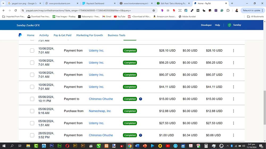Open the All Bookmarks folder
This screenshot has height=149, width=266.
pos(255,17)
